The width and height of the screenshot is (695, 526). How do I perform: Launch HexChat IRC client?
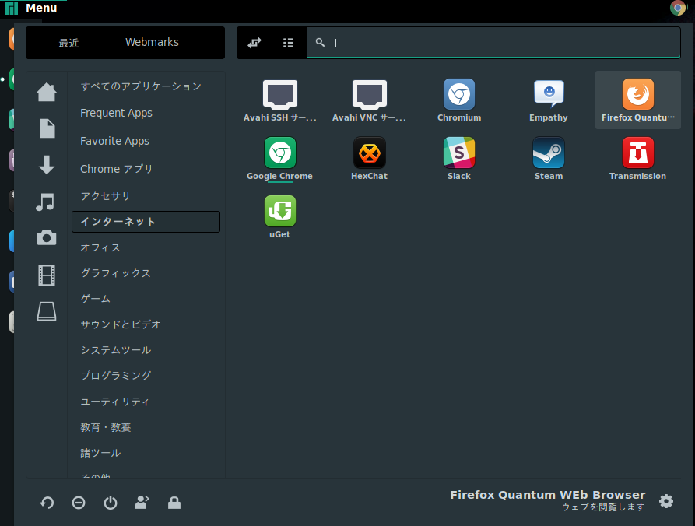pos(369,158)
